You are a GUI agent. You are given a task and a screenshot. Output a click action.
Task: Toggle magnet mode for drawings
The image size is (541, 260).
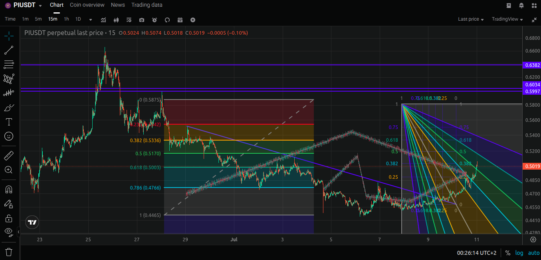pos(9,189)
